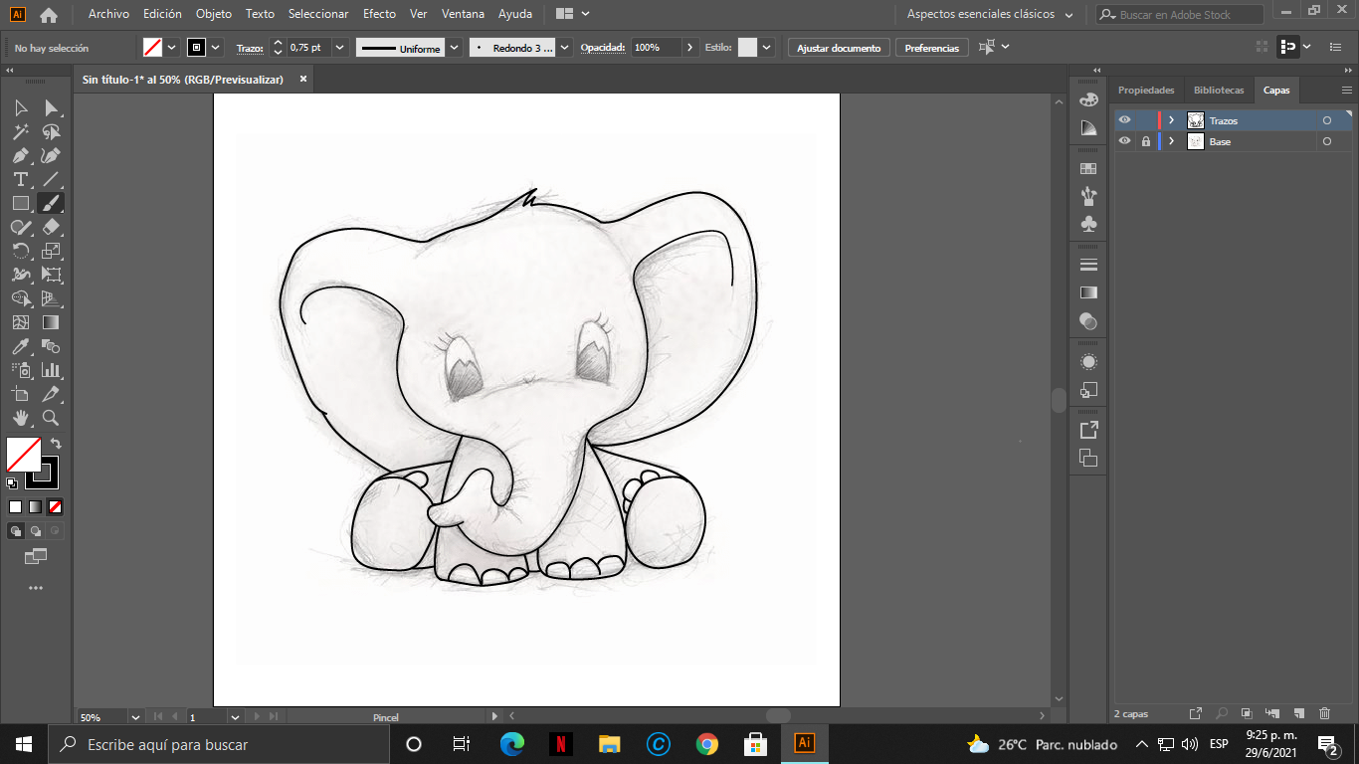Select the Pen tool
The image size is (1359, 764).
click(x=20, y=156)
